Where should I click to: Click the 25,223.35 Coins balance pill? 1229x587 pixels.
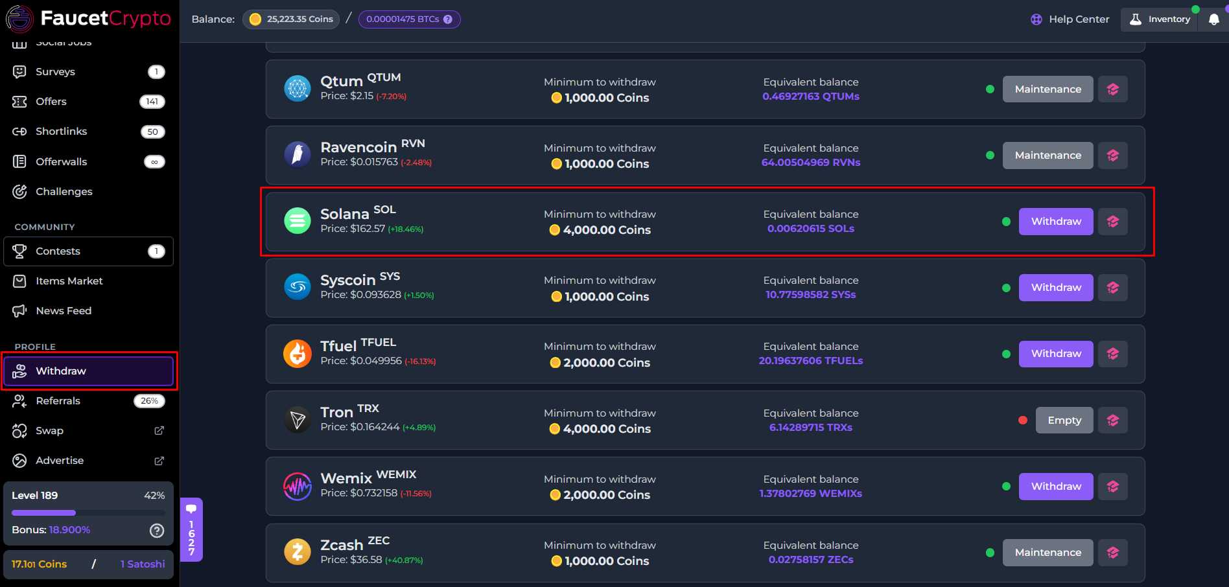click(291, 19)
